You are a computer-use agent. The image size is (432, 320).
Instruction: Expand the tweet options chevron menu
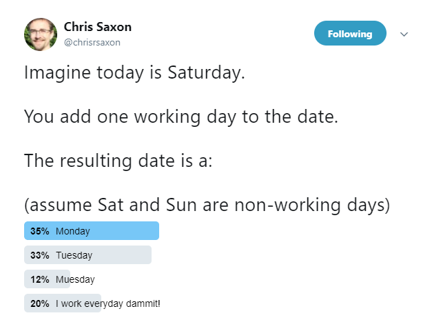coord(404,34)
